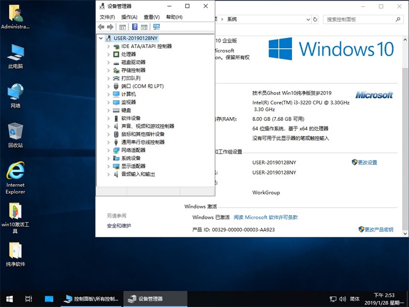409x307 pixels.
Task: Click the Back arrow in Device Manager toolbar
Action: click(x=101, y=27)
